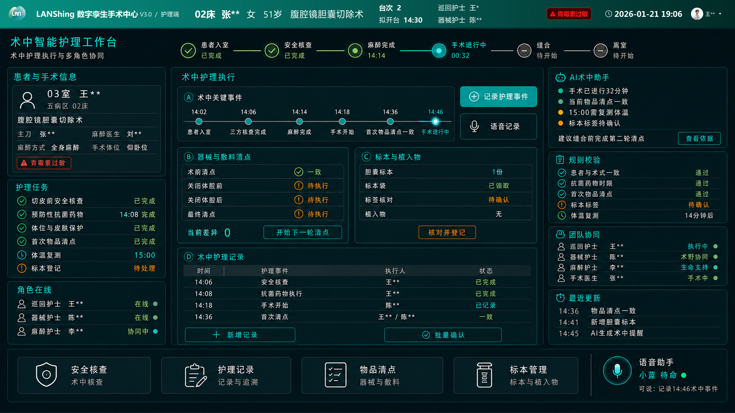Expand the user account dropdown arrow
Viewport: 735px width, 413px height.
click(x=720, y=14)
